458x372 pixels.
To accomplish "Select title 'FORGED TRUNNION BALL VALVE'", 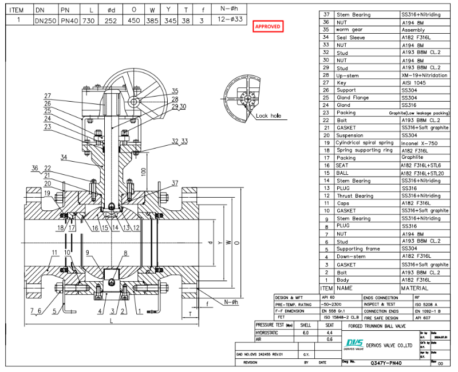I will point(377,326).
